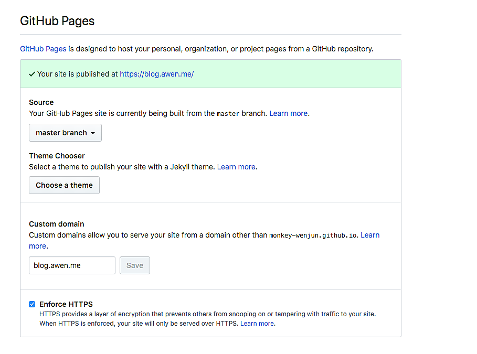
Task: Follow the GitHub Pages link in the intro sentence
Action: coord(43,49)
